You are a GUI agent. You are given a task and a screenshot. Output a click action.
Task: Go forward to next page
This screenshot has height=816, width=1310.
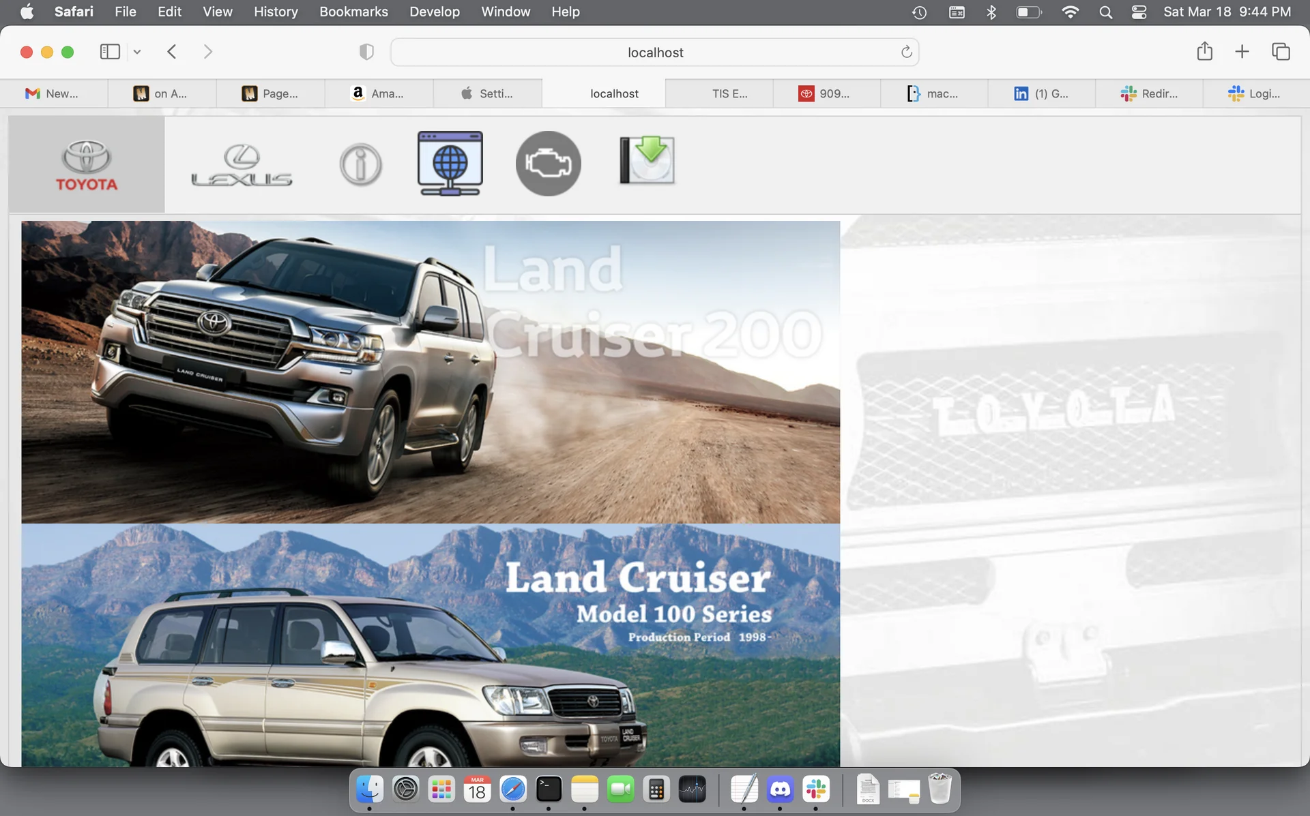(208, 52)
